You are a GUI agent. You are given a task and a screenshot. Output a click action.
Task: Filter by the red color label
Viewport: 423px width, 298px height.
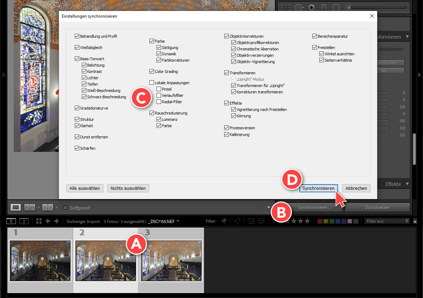pyautogui.click(x=320, y=221)
